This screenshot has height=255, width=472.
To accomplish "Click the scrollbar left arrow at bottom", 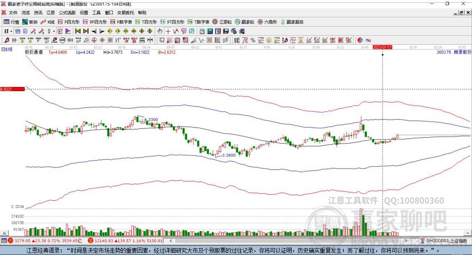I will [171, 241].
